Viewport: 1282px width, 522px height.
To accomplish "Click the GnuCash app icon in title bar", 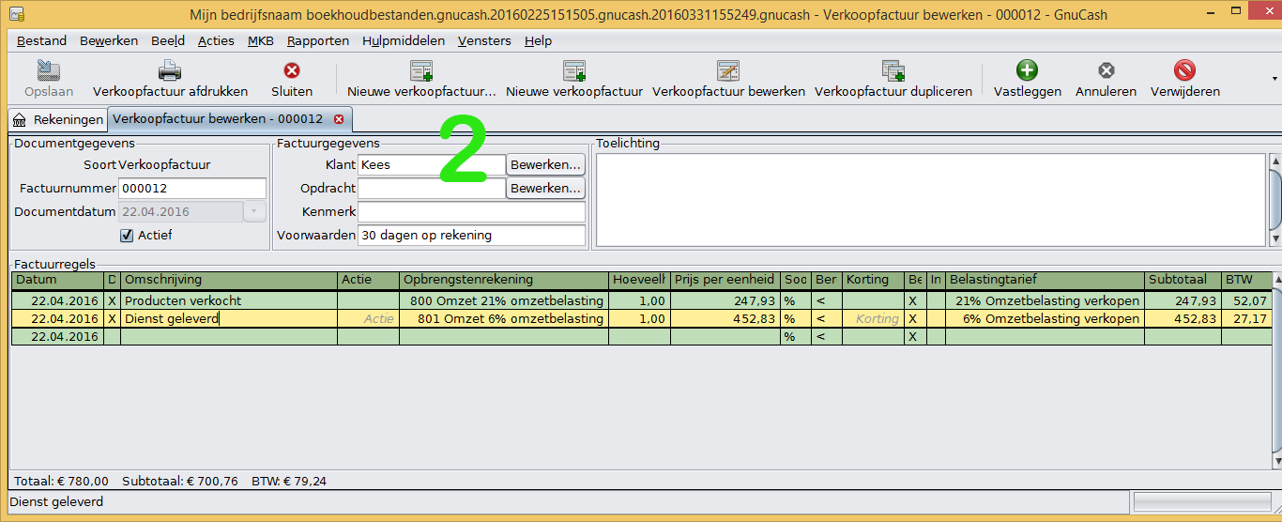I will pos(16,14).
